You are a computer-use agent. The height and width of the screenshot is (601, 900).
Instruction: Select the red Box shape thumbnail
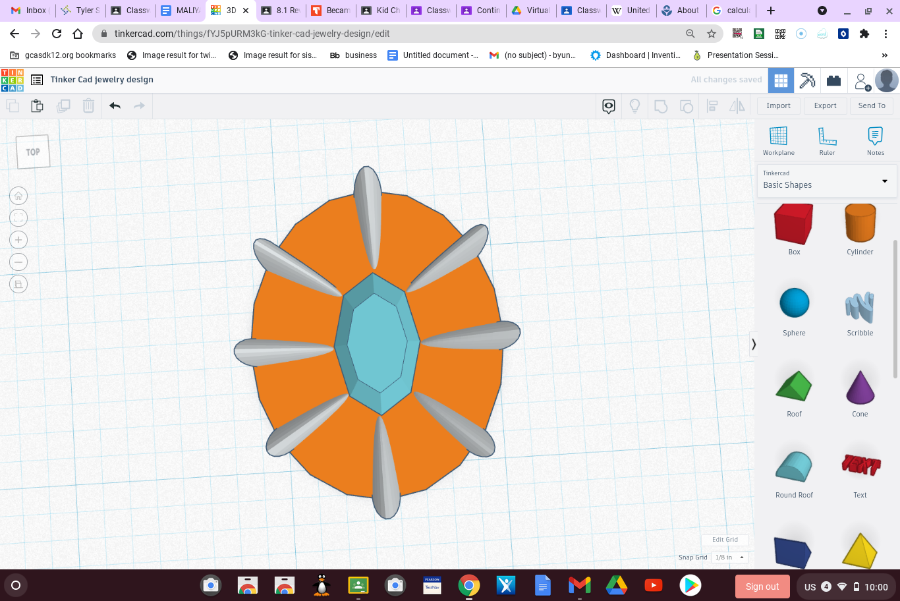793,224
